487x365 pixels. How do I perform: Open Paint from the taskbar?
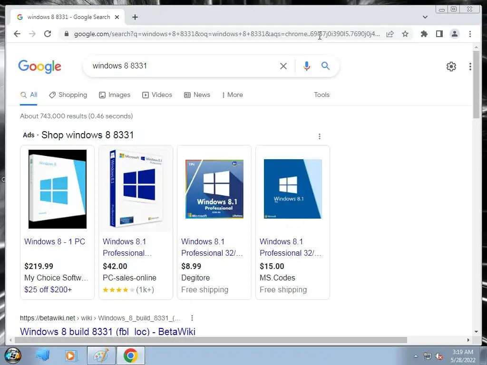click(101, 355)
